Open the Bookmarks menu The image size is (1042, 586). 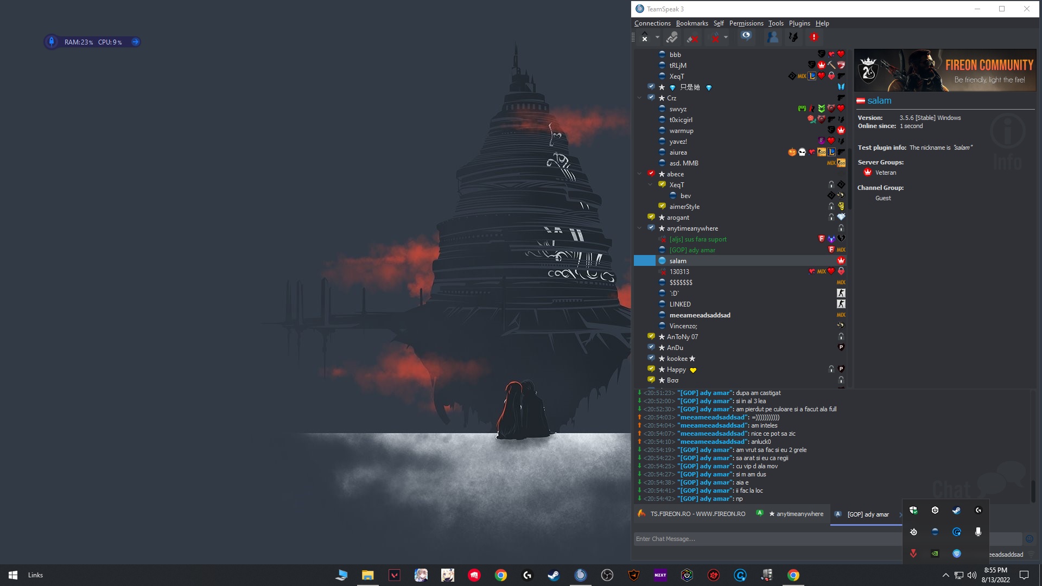[691, 23]
